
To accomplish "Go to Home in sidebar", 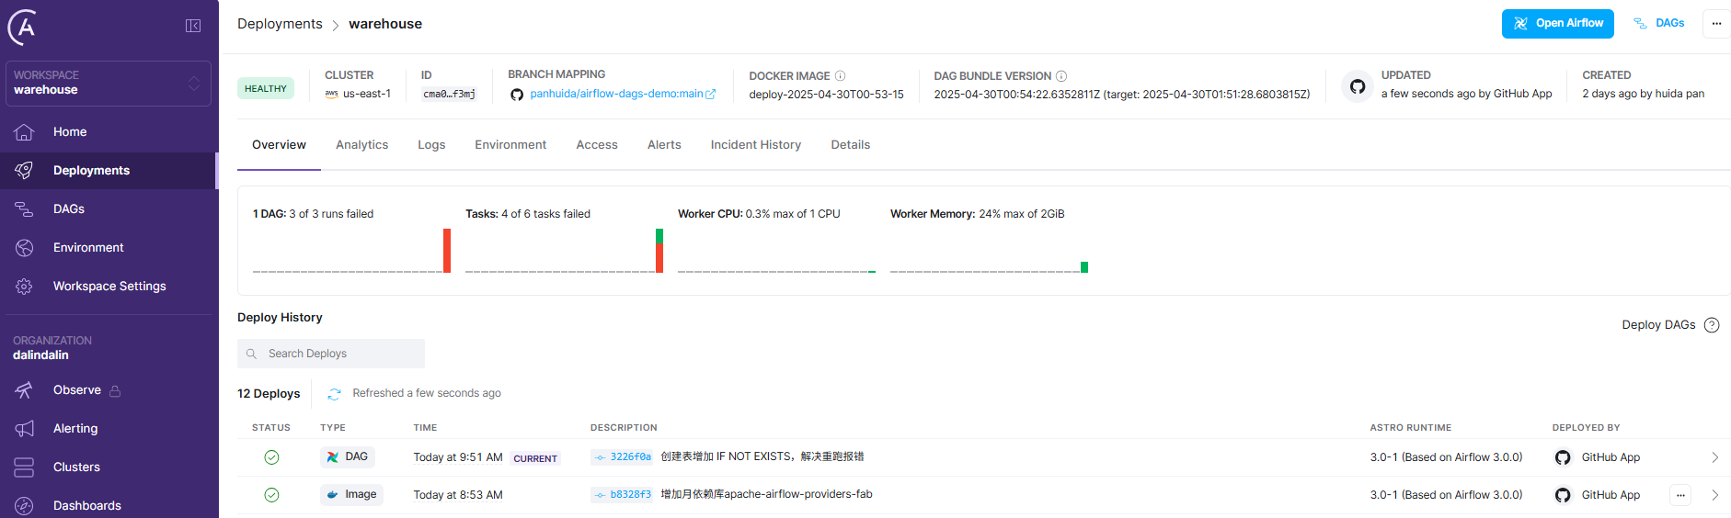I will click(x=70, y=132).
